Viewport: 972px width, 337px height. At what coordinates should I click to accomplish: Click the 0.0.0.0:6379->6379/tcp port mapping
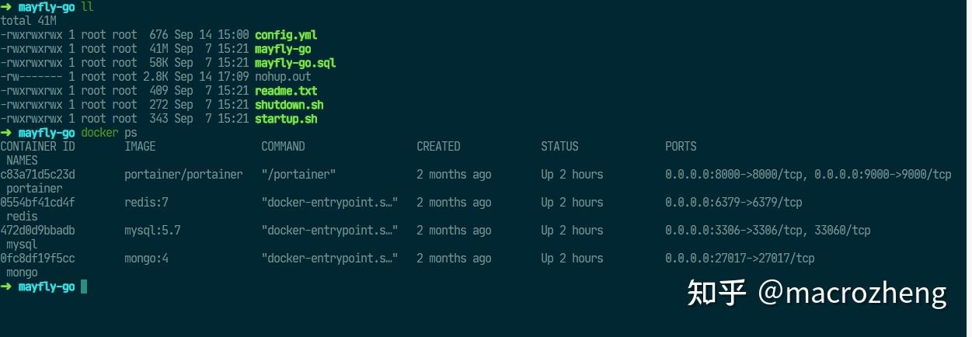[733, 203]
